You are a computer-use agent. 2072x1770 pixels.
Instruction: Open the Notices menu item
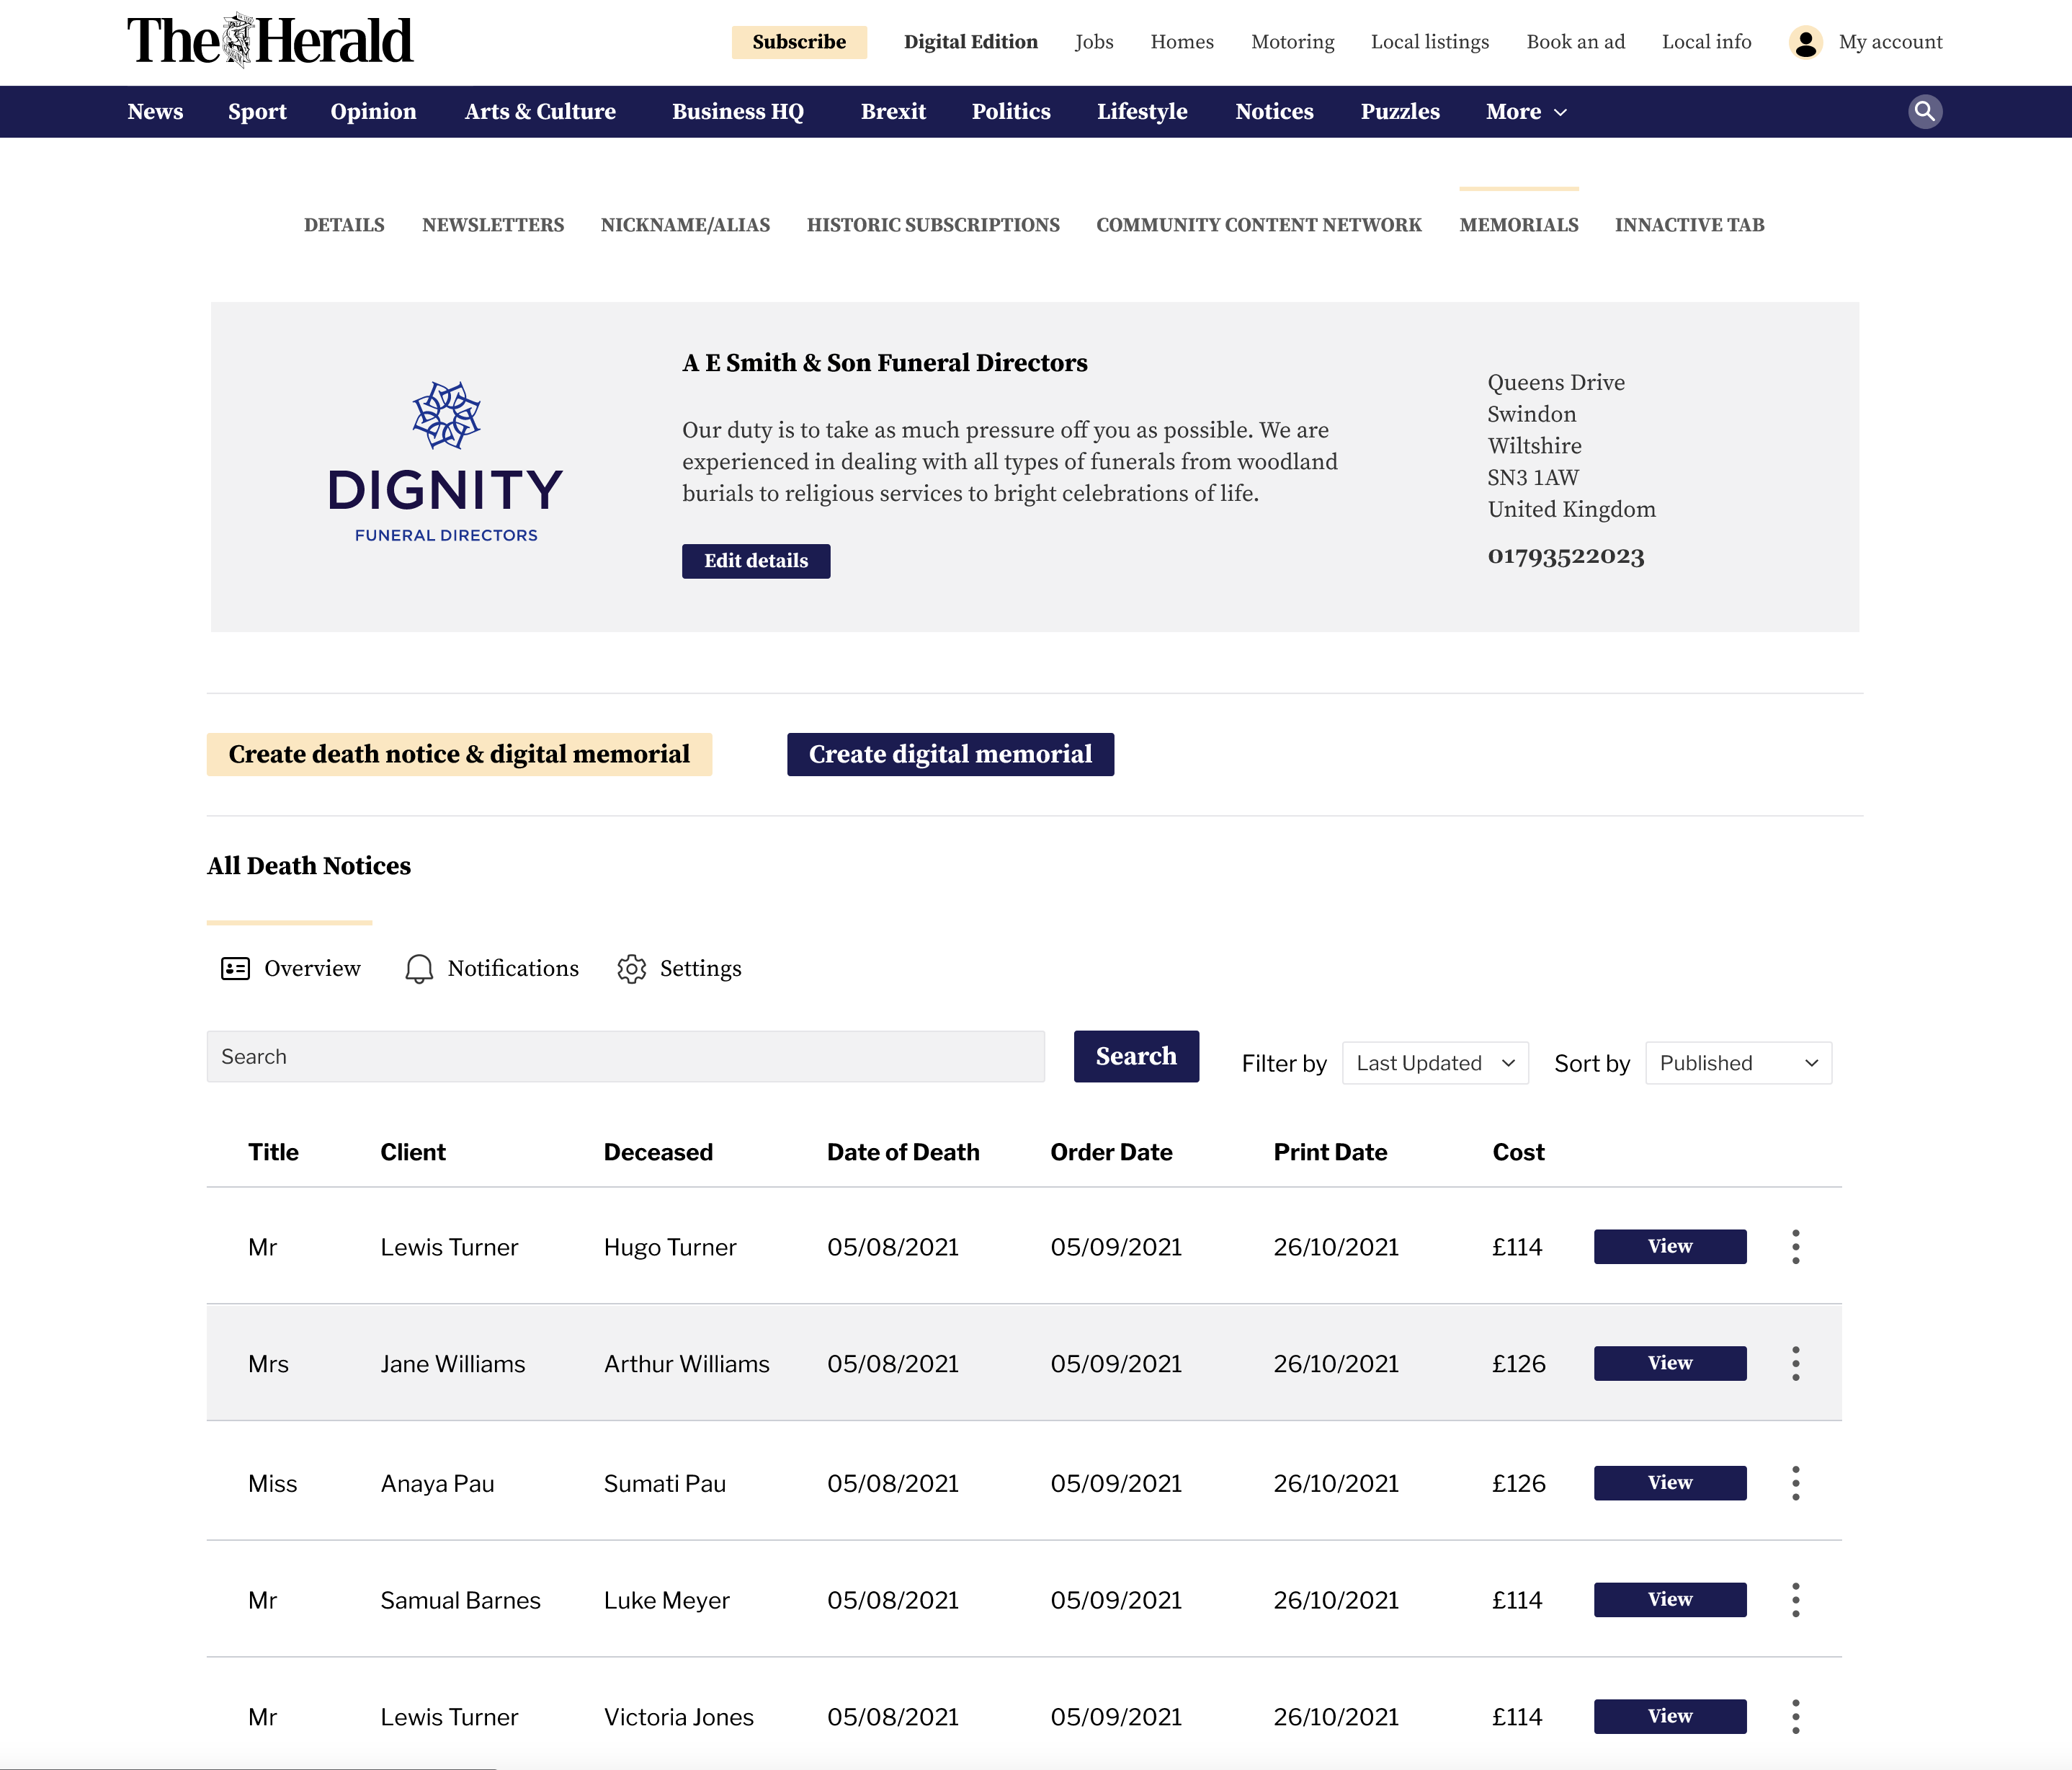1273,112
